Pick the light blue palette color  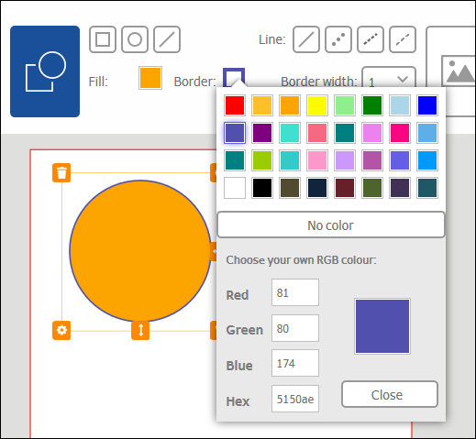pyautogui.click(x=400, y=105)
